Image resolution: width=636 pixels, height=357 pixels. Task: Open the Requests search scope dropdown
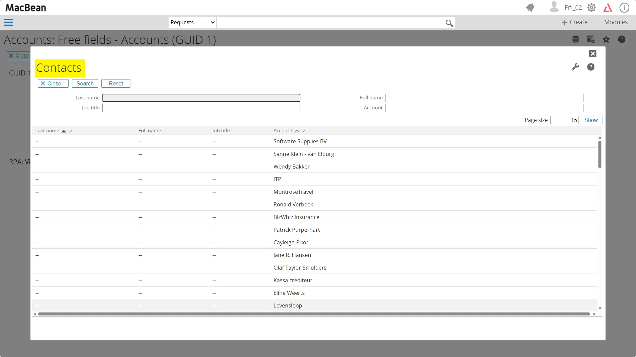pos(192,22)
